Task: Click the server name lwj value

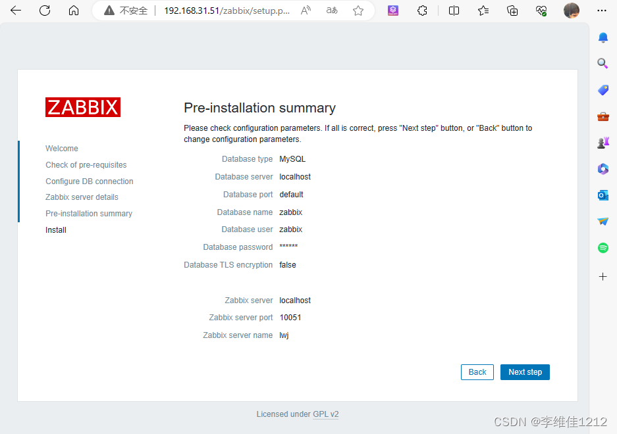Action: (x=284, y=335)
